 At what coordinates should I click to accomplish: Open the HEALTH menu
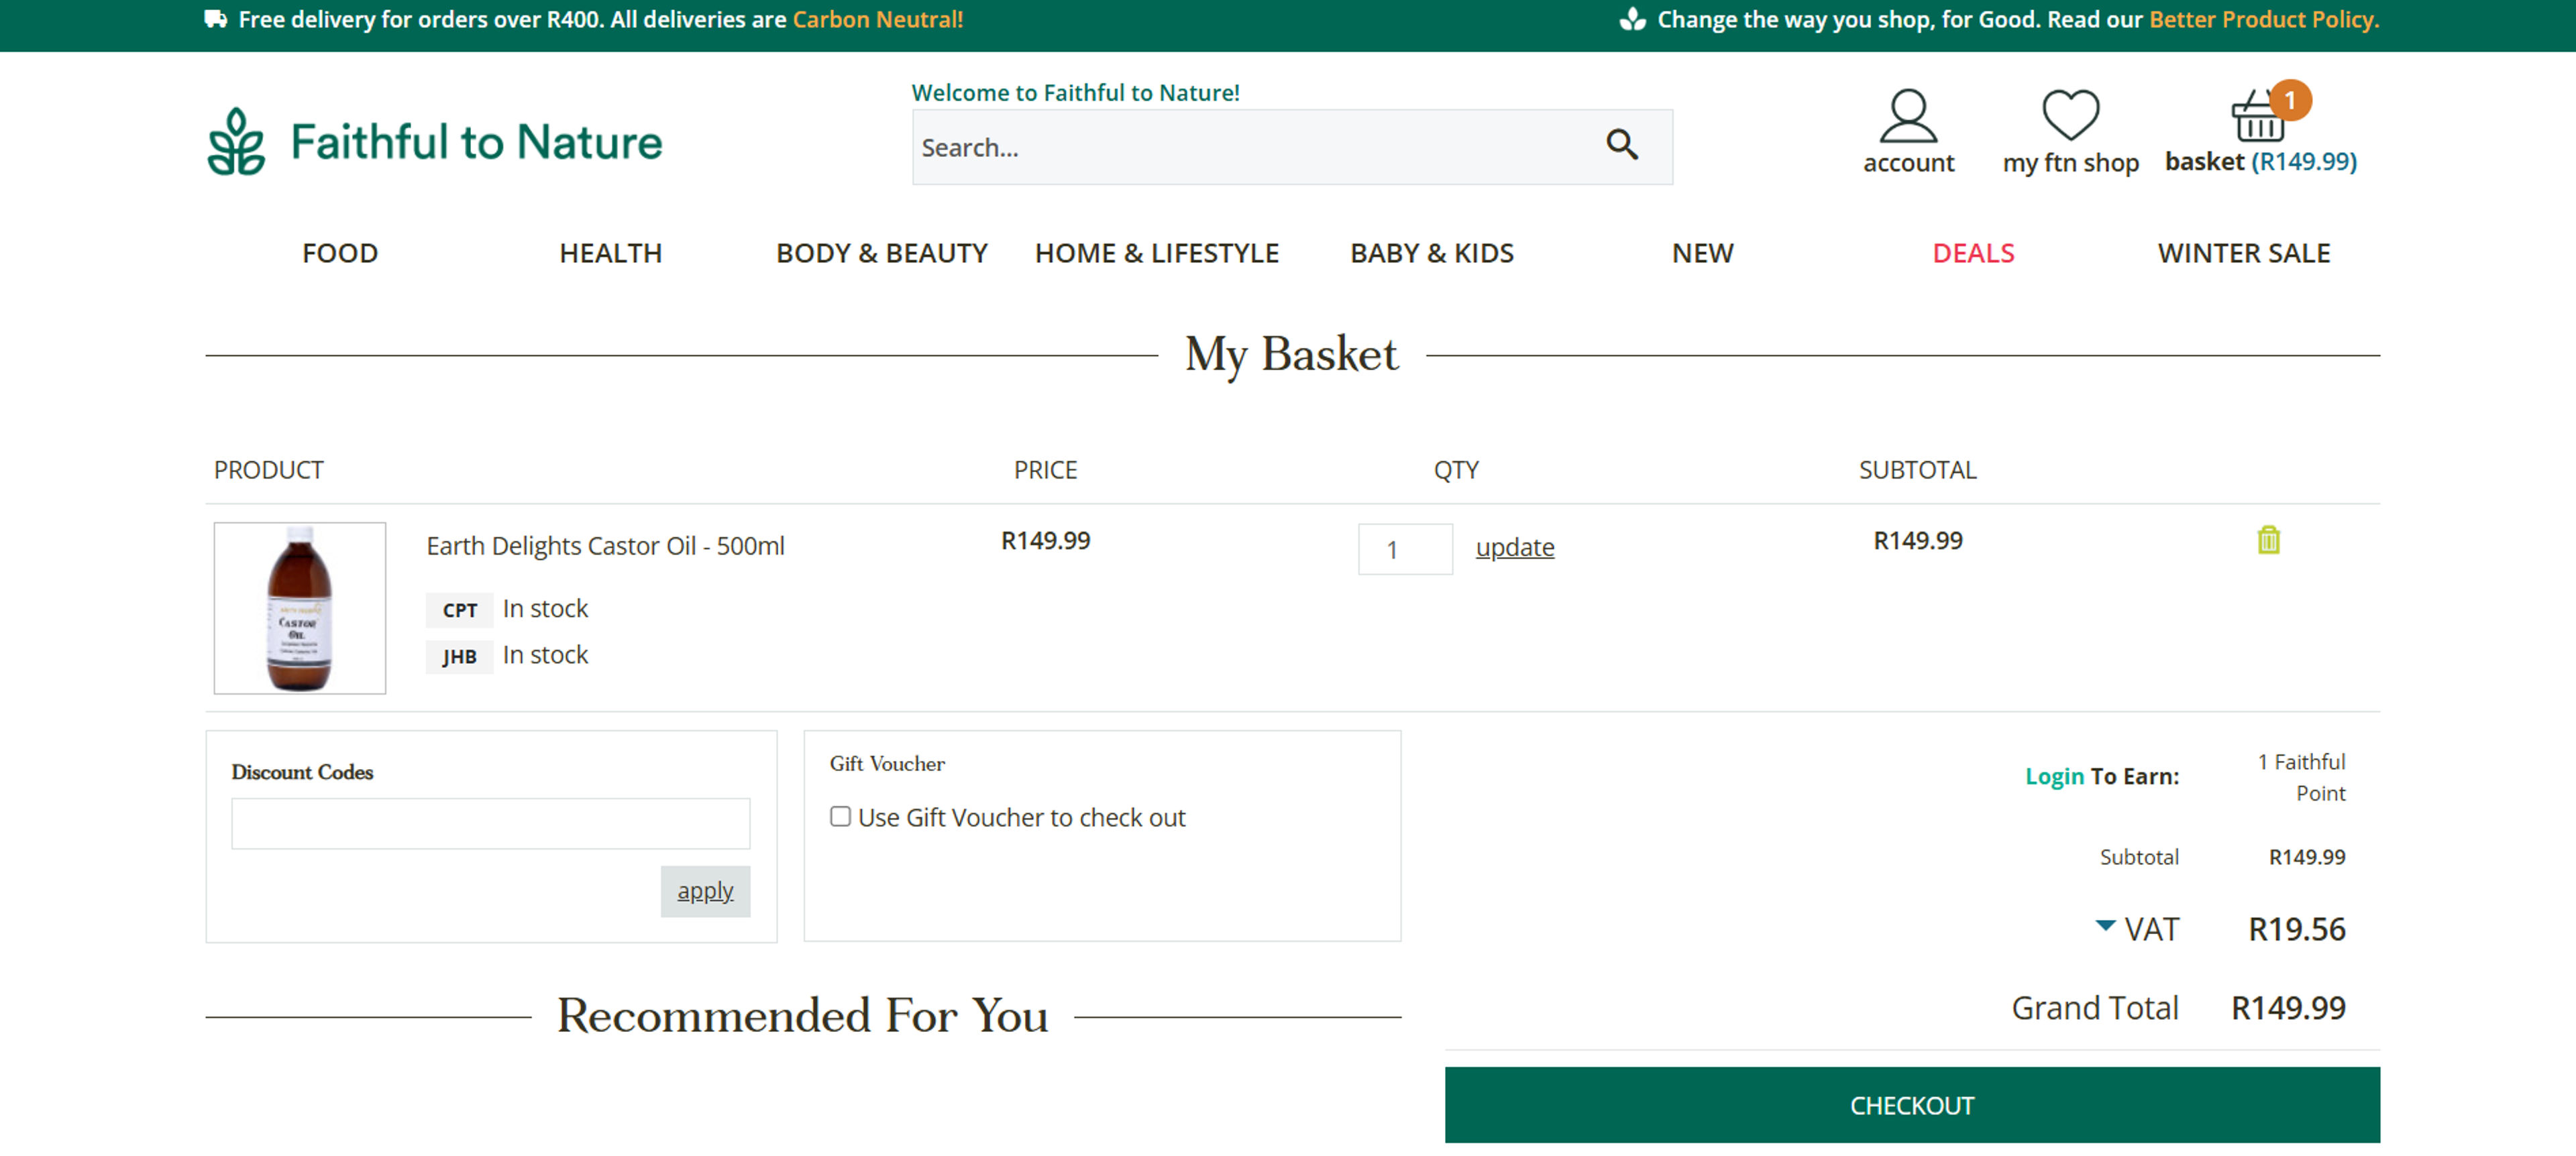(610, 253)
